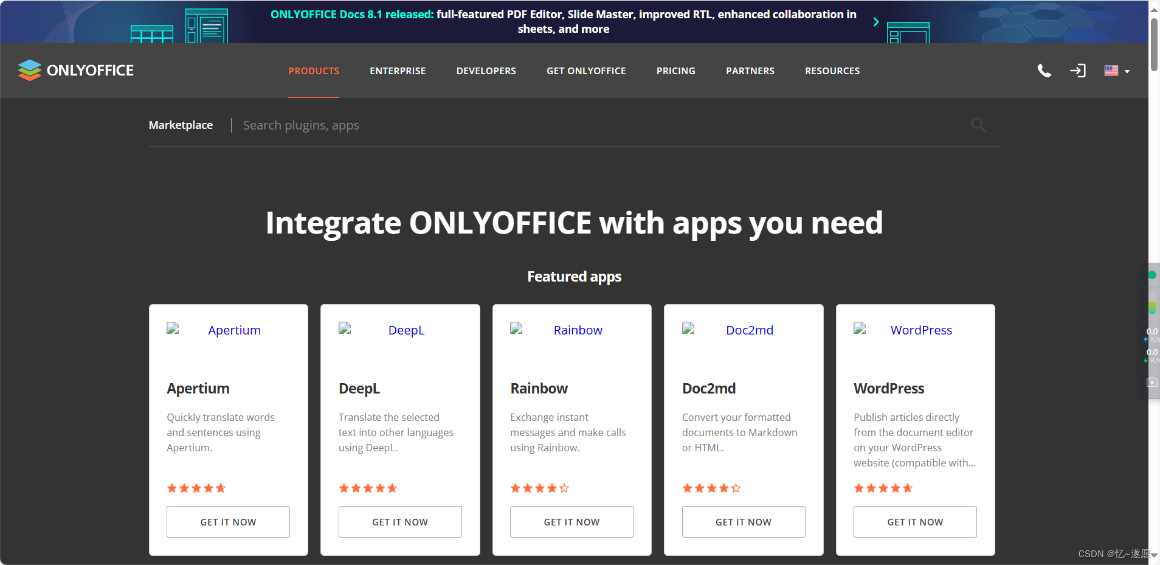Click GET IT NOW for Rainbow
The image size is (1160, 565).
pyautogui.click(x=571, y=522)
